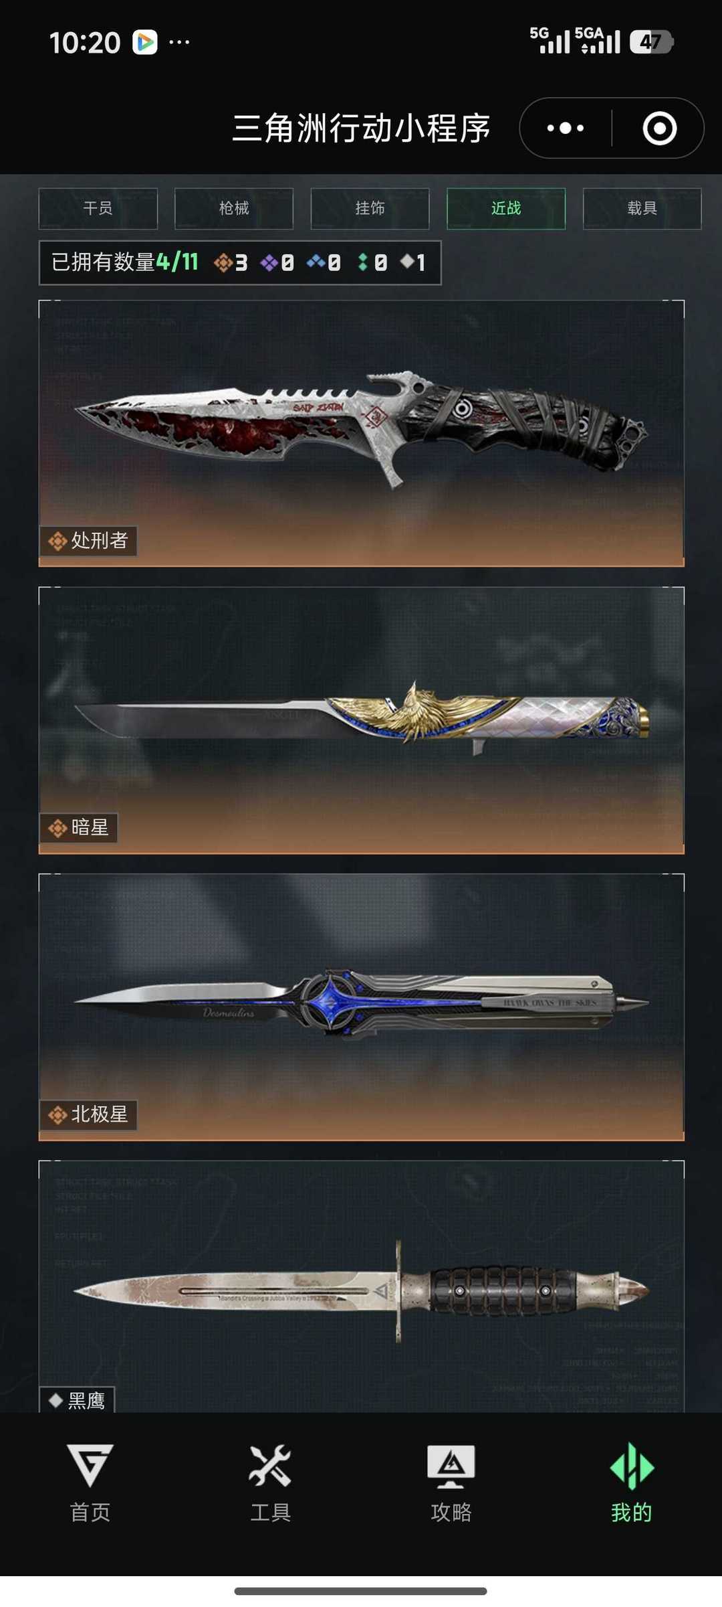Open the 处刑者 knife skin card
The width and height of the screenshot is (722, 1607).
[x=362, y=433]
